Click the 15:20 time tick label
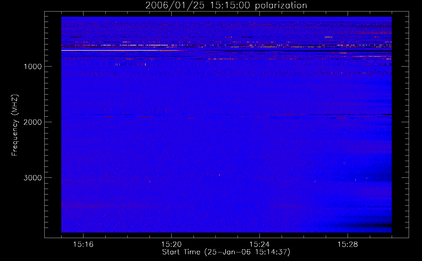The image size is (422, 261). click(171, 244)
